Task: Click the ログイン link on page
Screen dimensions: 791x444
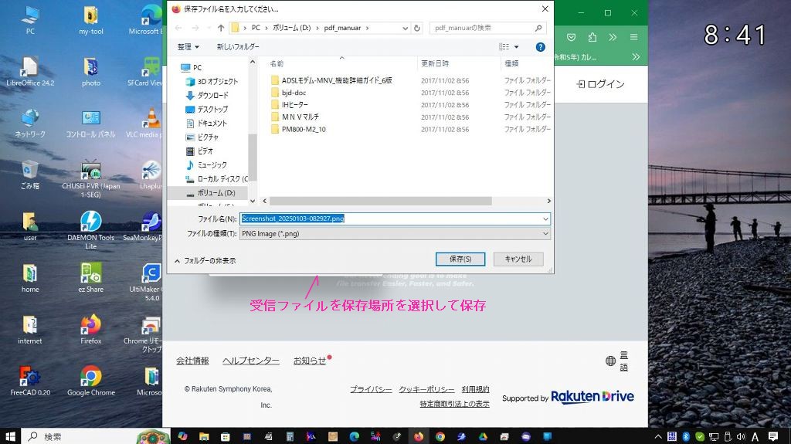Action: pyautogui.click(x=600, y=84)
